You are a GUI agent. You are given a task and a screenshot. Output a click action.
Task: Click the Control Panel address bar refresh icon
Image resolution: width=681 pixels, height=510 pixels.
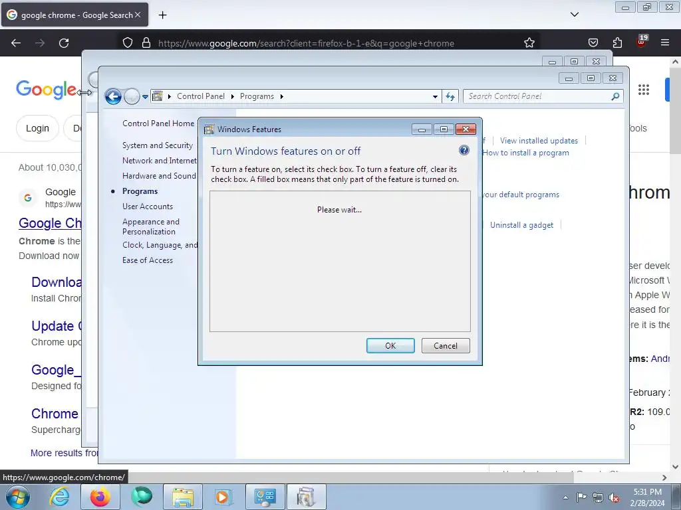coord(450,96)
